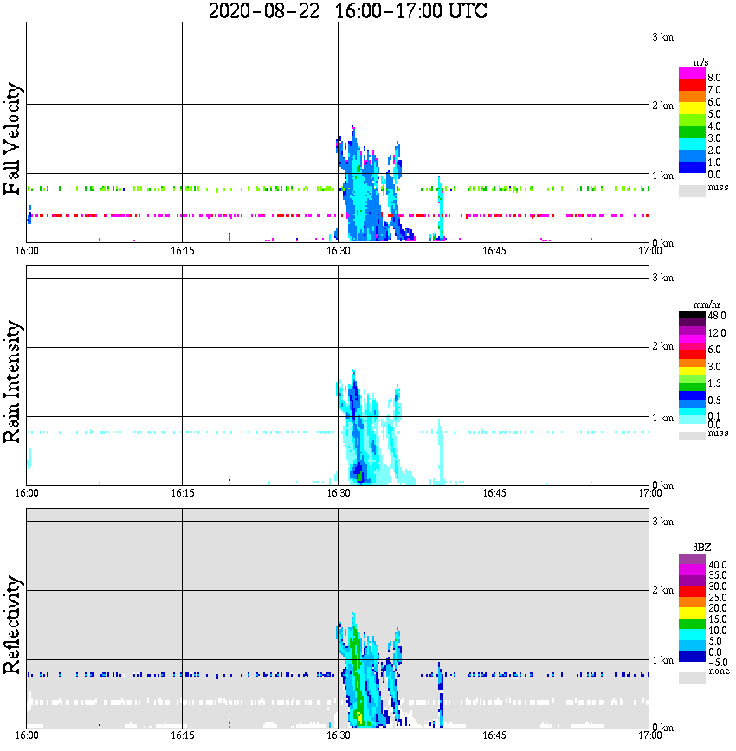The image size is (736, 751).
Task: Click the "mm/hr" unit label above the rain legend
Action: pos(707,305)
